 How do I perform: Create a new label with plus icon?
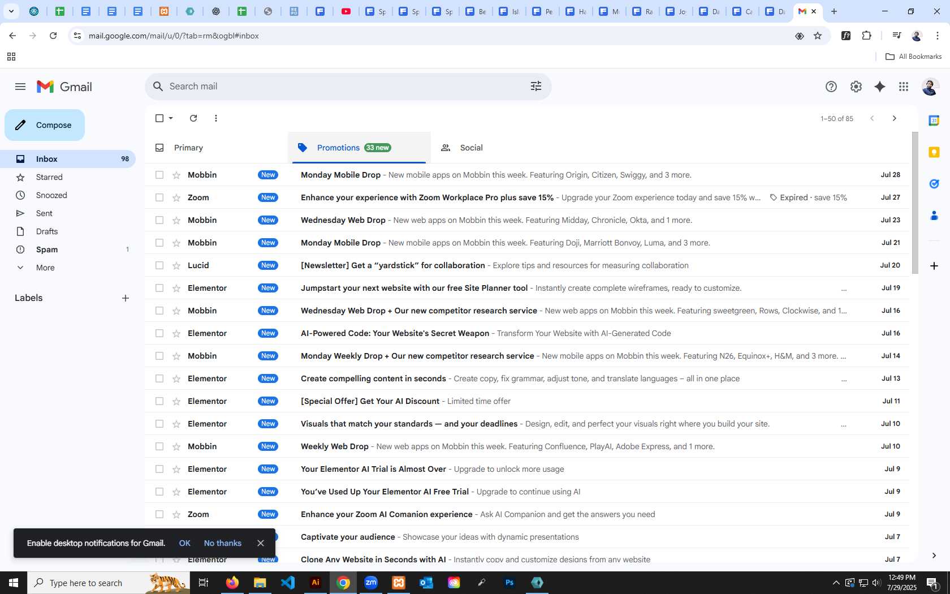click(126, 298)
